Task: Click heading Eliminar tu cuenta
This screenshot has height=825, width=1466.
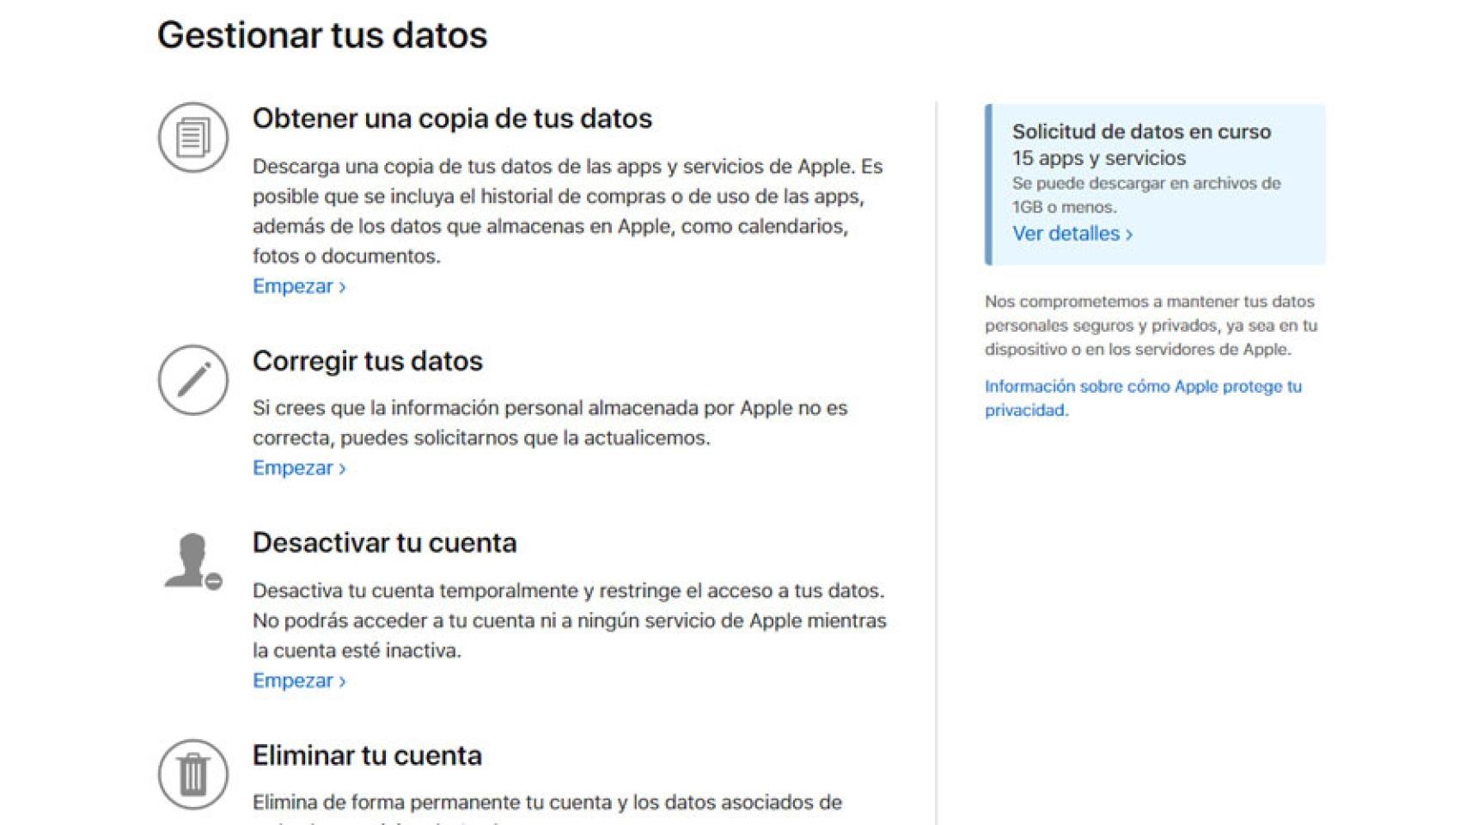Action: coord(367,755)
